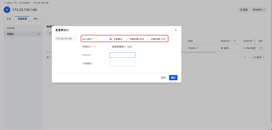This screenshot has width=272, height=130.
Task: Switch to 总览 tab
Action: coord(9,19)
